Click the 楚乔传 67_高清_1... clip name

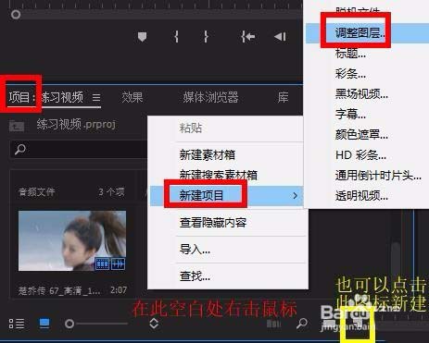click(59, 290)
